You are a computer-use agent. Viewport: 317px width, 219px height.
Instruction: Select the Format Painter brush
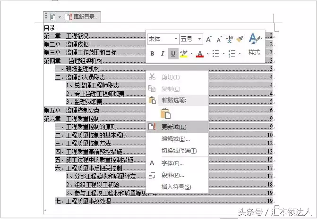240,39
